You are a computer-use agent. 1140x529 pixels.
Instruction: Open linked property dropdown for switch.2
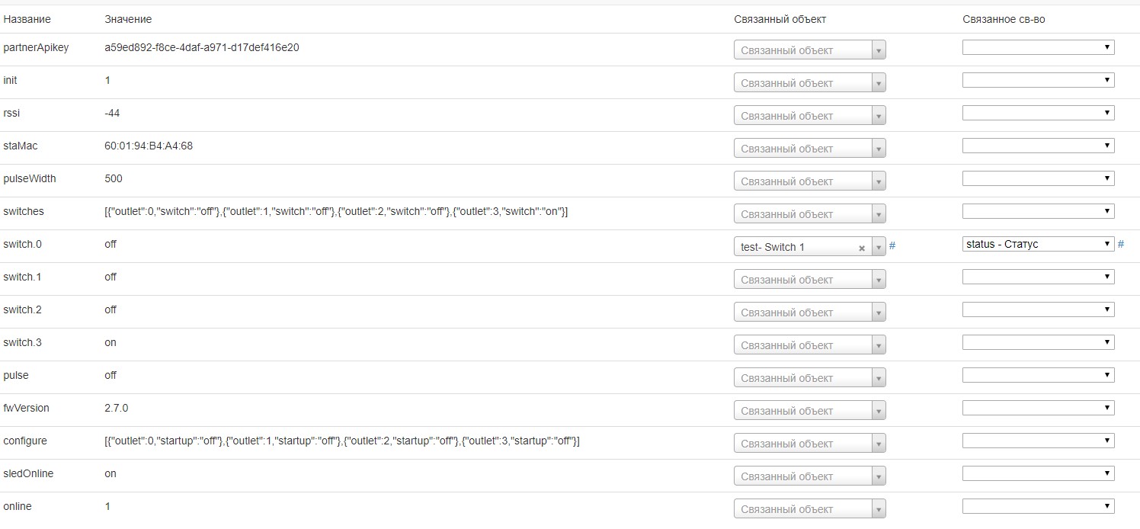point(1038,309)
